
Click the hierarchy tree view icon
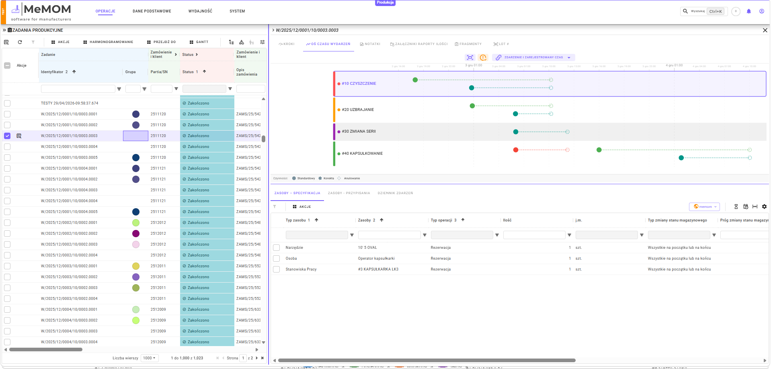(231, 42)
